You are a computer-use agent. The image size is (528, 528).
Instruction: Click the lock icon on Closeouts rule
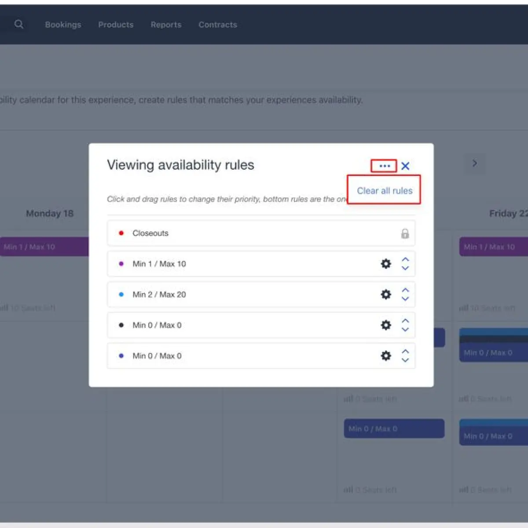coord(405,233)
